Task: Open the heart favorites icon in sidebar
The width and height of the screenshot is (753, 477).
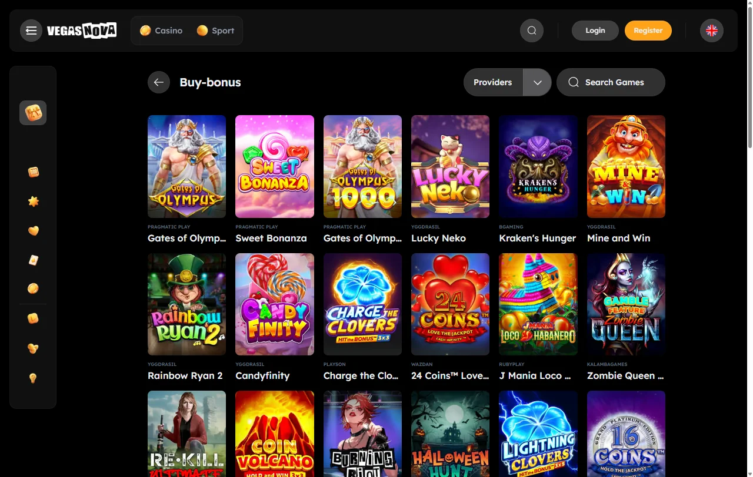Action: click(x=34, y=231)
